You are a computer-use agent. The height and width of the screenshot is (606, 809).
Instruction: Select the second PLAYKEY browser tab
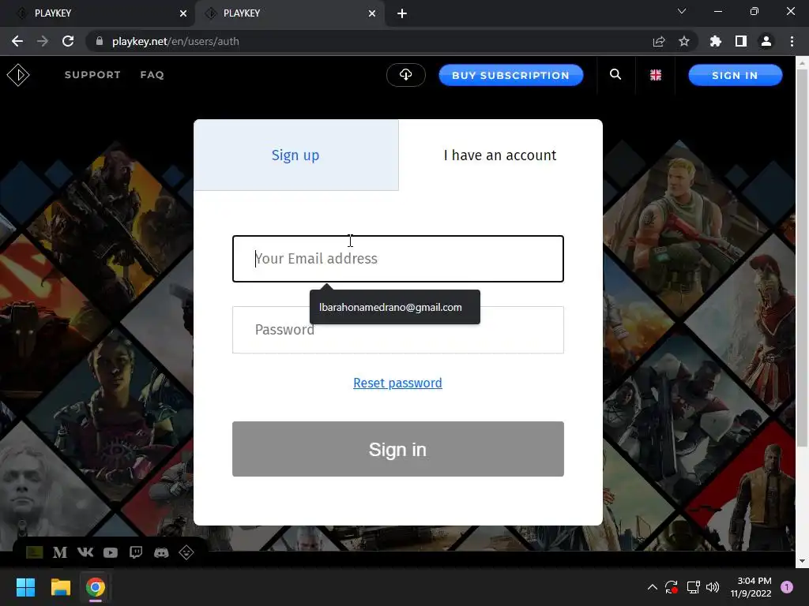289,13
